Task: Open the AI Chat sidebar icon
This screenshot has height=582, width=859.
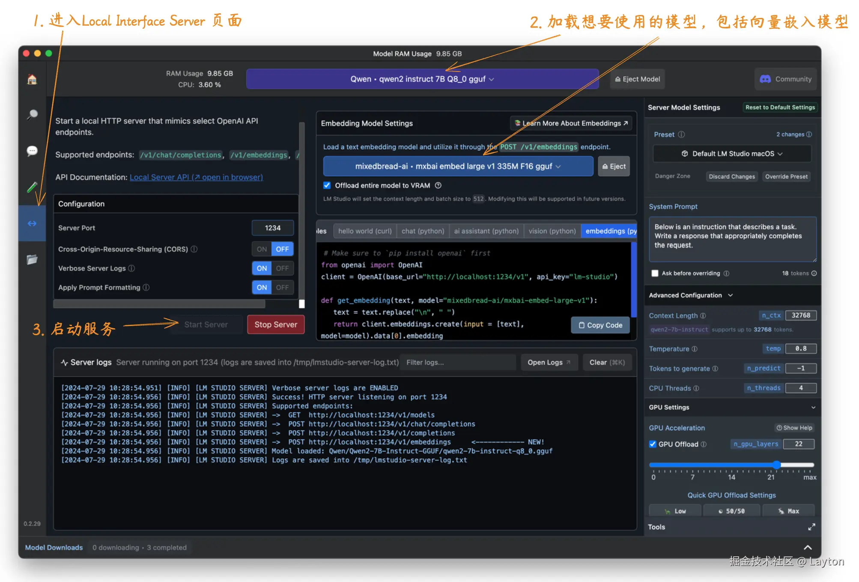Action: coord(32,151)
